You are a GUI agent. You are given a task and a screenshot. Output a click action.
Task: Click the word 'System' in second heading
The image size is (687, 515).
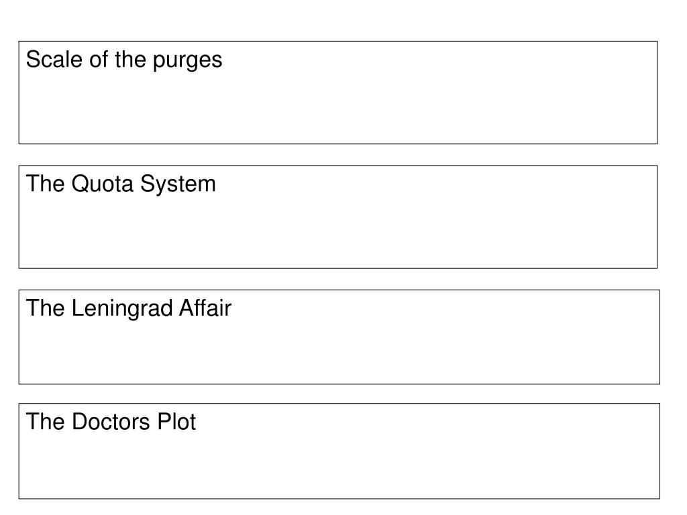178,184
